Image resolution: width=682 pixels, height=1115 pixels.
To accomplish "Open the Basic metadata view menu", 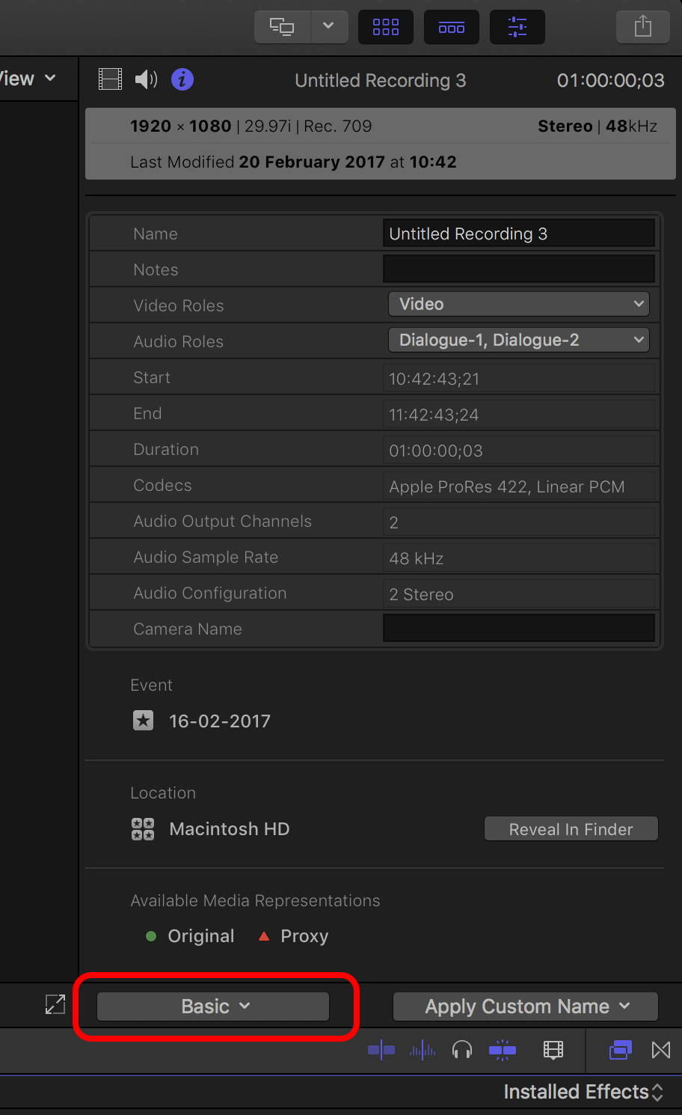I will (x=213, y=1006).
